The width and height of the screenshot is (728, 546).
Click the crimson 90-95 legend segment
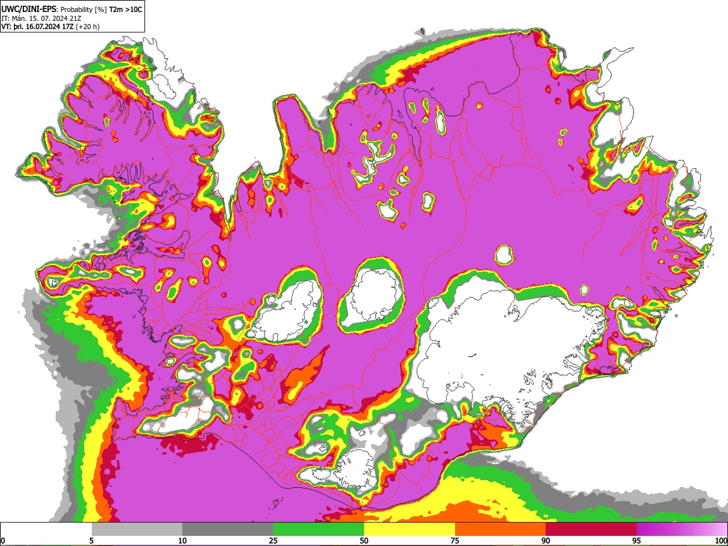click(x=591, y=529)
